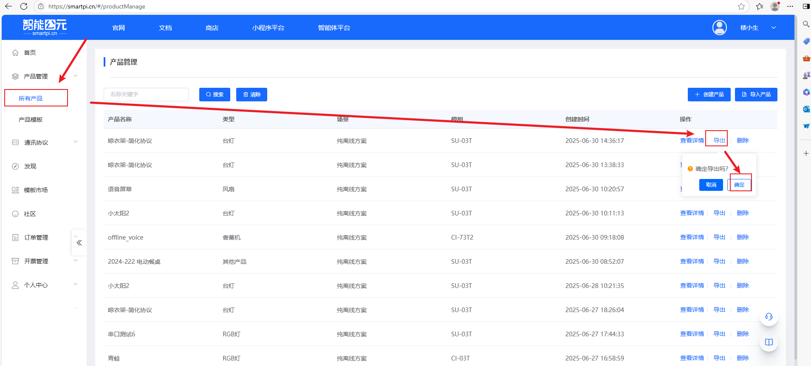Focus the 名称关键字 search input field
This screenshot has width=811, height=366.
146,95
